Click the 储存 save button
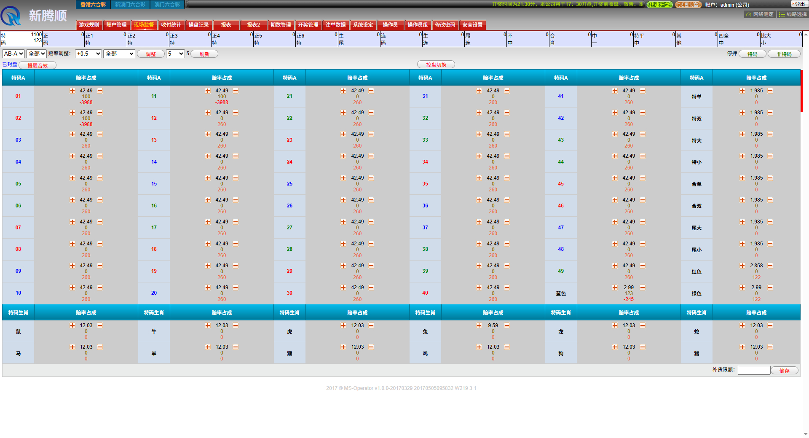 pyautogui.click(x=784, y=371)
